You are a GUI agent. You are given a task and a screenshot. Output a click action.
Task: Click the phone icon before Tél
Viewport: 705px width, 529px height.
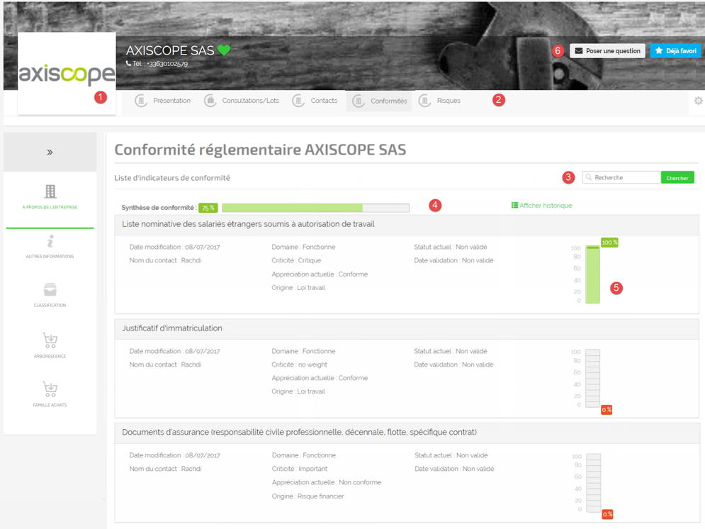coord(128,63)
